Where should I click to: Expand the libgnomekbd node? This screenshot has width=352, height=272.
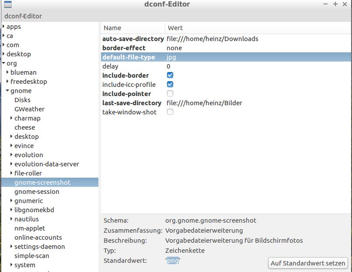[x=11, y=210]
